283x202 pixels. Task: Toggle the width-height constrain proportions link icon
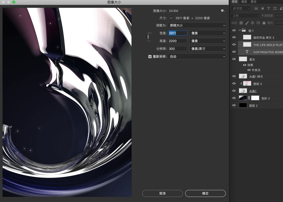coord(148,37)
